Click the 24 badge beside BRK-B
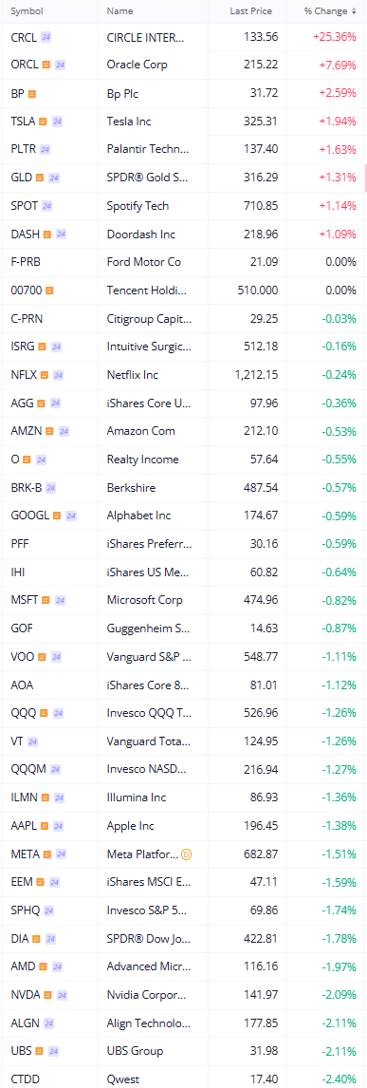 coord(50,488)
